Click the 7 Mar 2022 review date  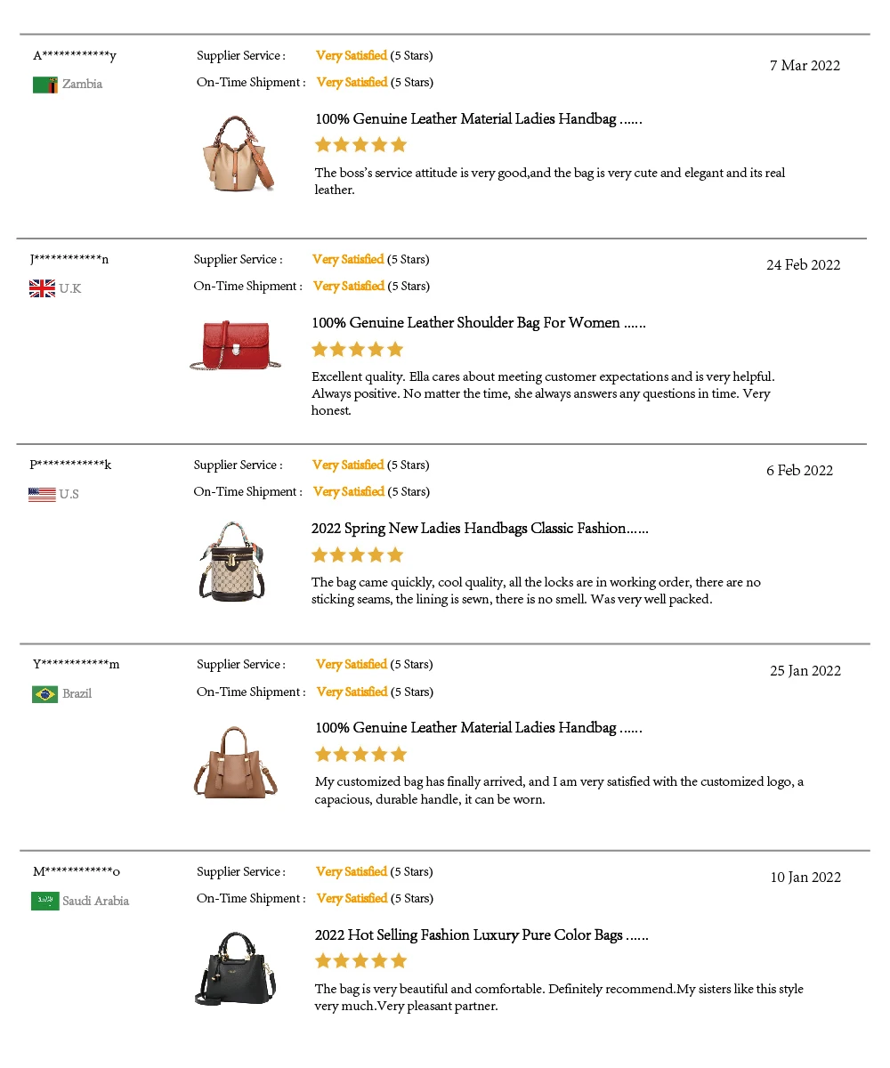[x=805, y=66]
